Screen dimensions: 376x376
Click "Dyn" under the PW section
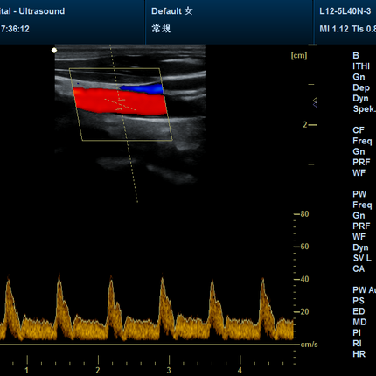point(360,247)
